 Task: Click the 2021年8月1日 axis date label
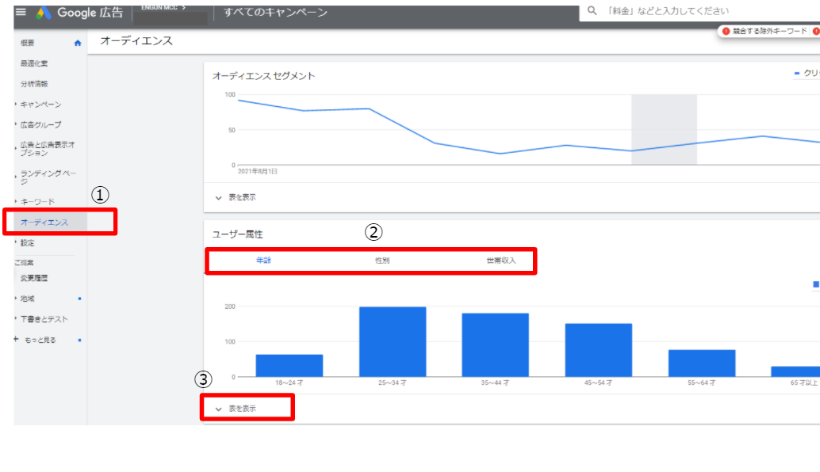click(x=257, y=171)
